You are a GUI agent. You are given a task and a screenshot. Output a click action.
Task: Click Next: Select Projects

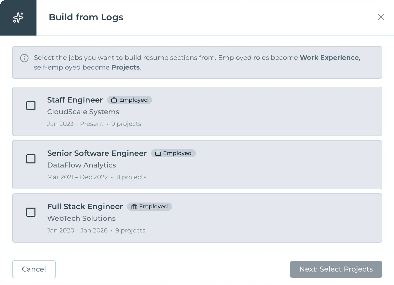click(x=336, y=269)
